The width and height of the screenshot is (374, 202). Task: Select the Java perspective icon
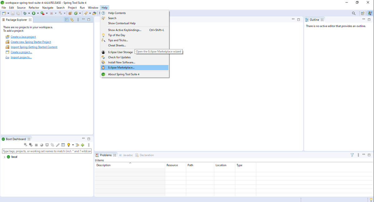tap(370, 13)
